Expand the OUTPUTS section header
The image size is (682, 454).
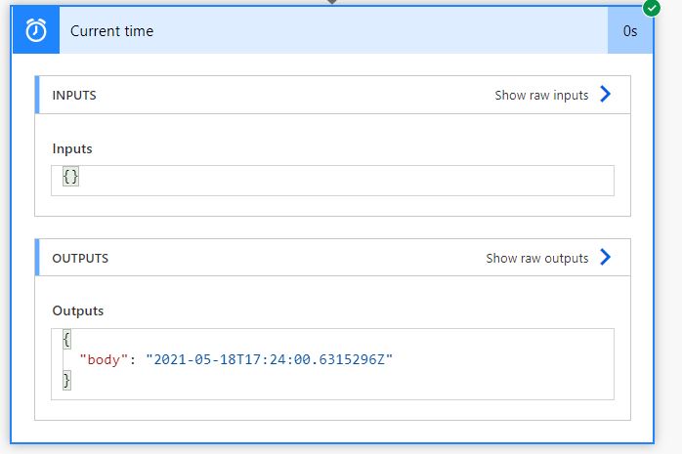pyautogui.click(x=333, y=258)
